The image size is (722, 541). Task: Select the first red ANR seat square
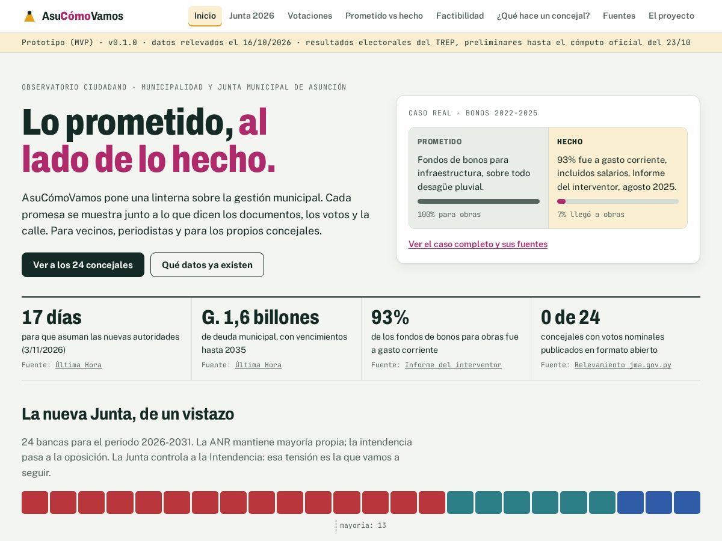35,503
